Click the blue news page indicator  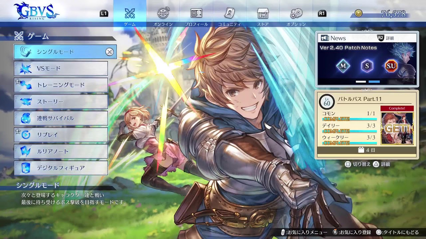(x=374, y=82)
